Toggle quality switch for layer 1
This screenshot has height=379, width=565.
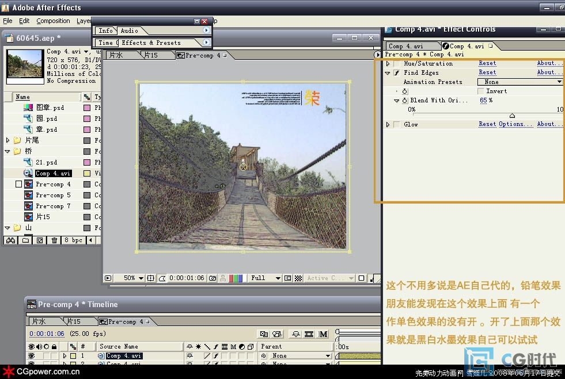pyautogui.click(x=207, y=355)
